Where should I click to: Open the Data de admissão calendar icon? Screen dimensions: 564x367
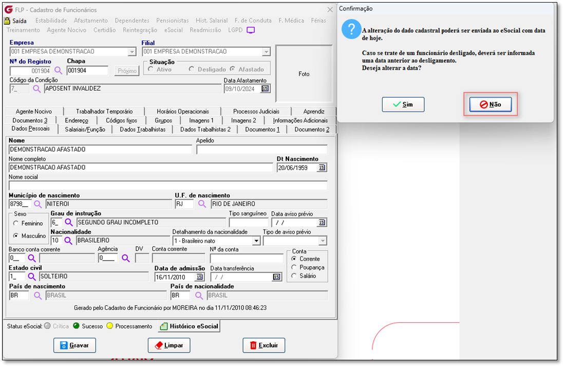199,277
